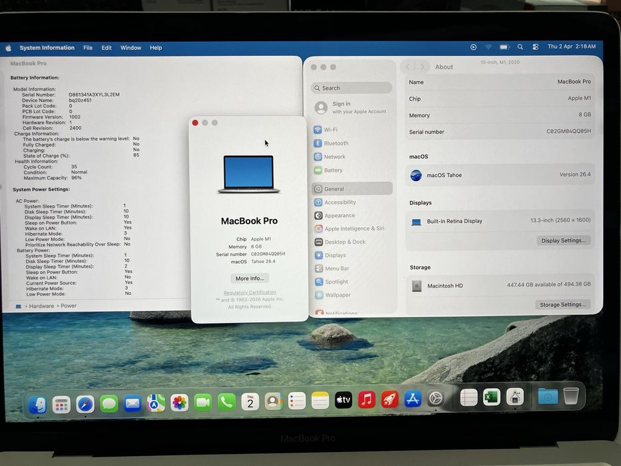The width and height of the screenshot is (621, 466).
Task: Click battery status icon in menu bar
Action: coord(504,47)
